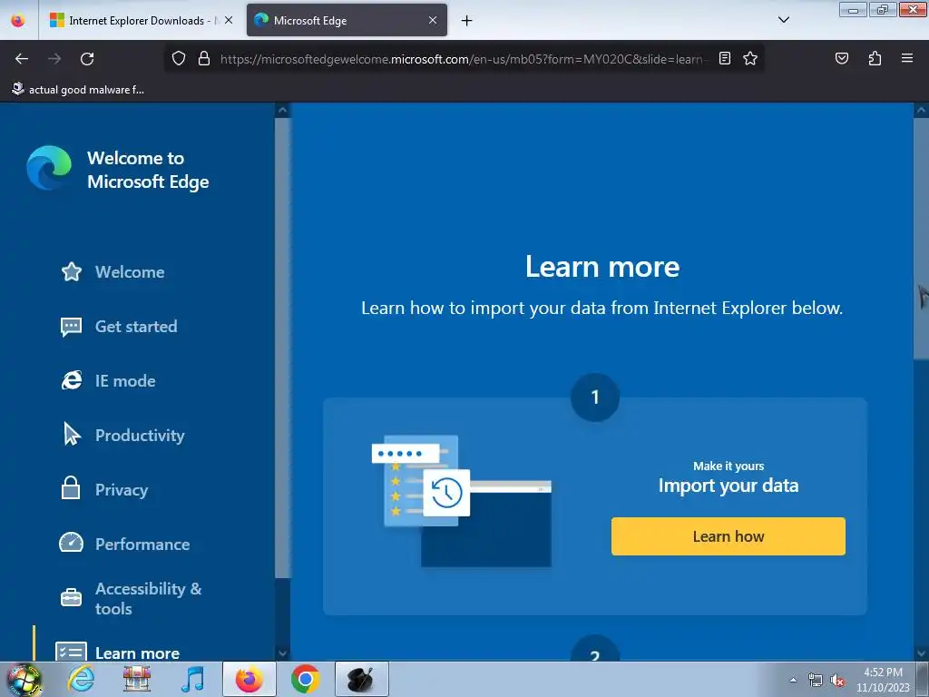The image size is (929, 697).
Task: Switch to Firefox on taskbar
Action: (x=249, y=679)
